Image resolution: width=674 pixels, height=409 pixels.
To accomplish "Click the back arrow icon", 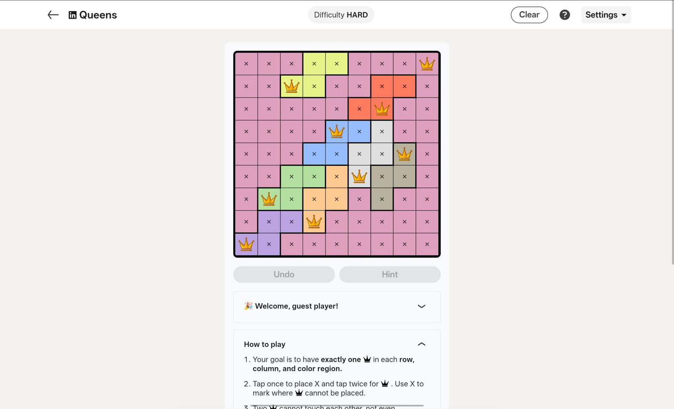I will point(53,15).
